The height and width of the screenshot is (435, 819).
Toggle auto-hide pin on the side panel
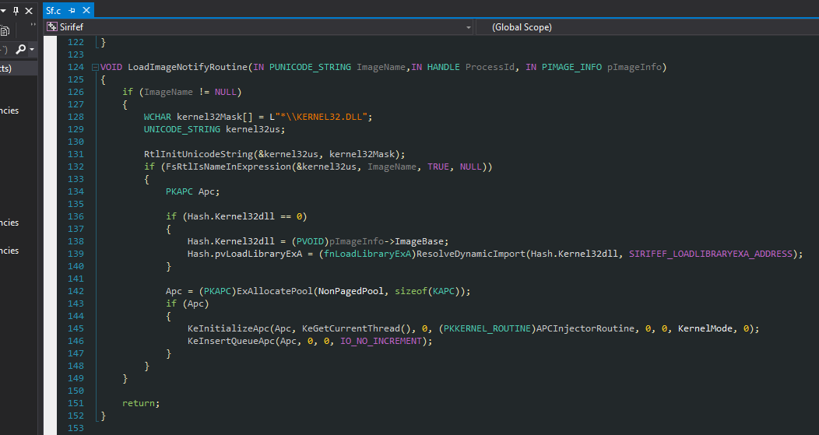coord(16,10)
